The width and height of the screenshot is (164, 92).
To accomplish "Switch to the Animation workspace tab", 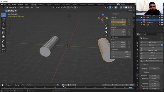I will [83, 5].
